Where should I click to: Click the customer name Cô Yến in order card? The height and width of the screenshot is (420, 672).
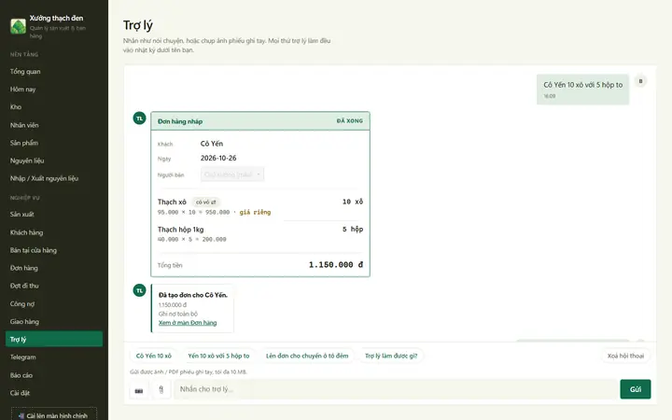point(212,144)
